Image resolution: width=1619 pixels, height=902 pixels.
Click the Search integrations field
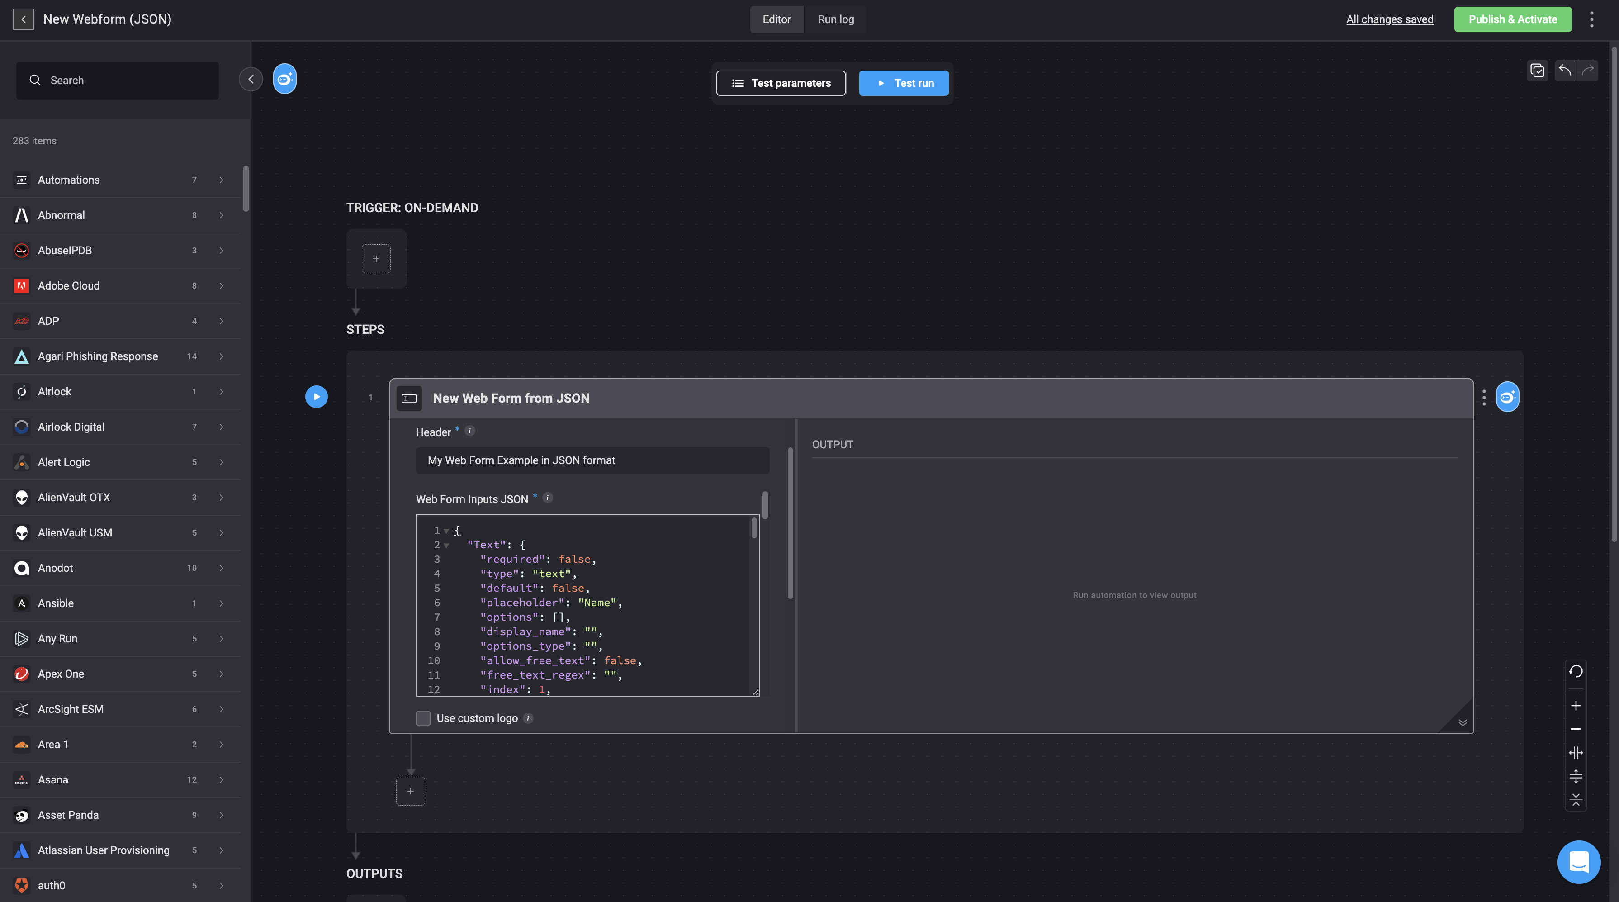click(x=118, y=81)
